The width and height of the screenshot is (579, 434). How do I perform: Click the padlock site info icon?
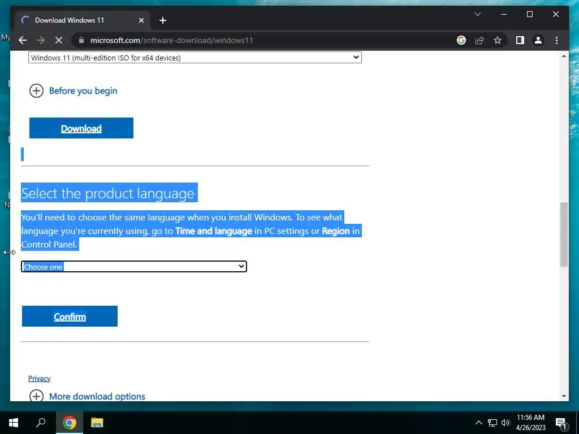81,40
